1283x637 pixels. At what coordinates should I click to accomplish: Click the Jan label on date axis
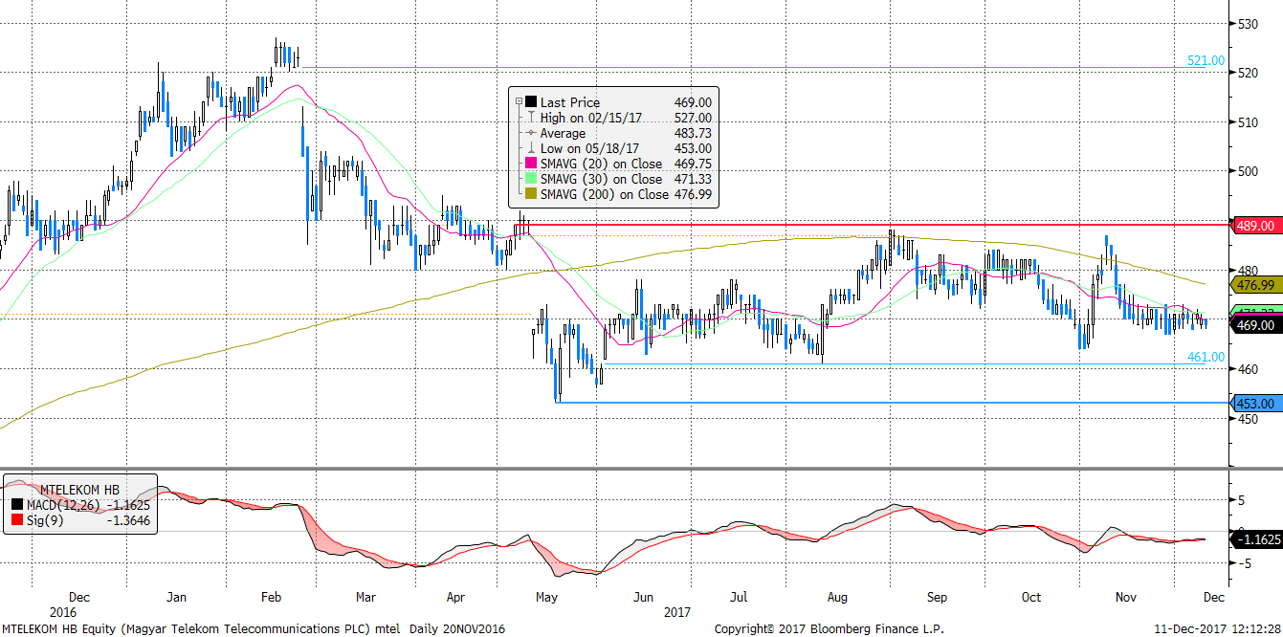178,597
